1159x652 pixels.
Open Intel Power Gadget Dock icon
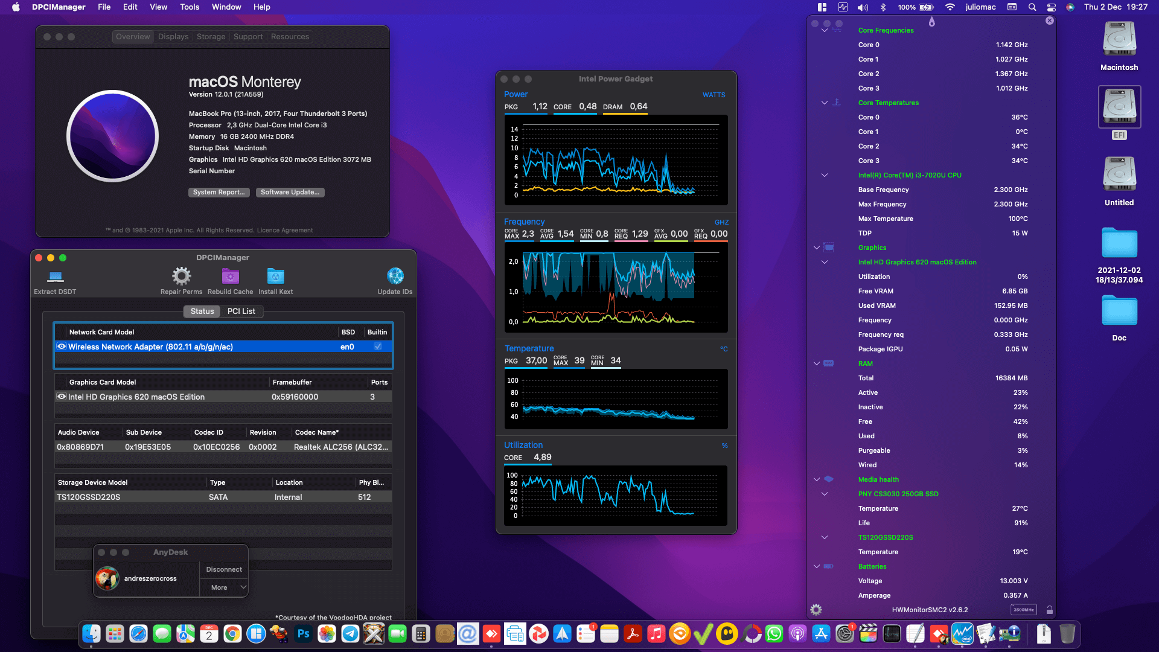pos(962,634)
